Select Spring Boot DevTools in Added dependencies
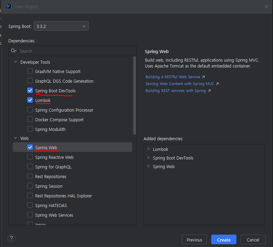This screenshot has width=273, height=247. tap(173, 158)
